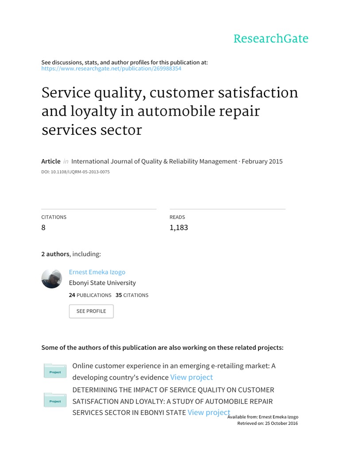
Task: Click Ebonyi State University affiliation
Action: click(x=102, y=283)
